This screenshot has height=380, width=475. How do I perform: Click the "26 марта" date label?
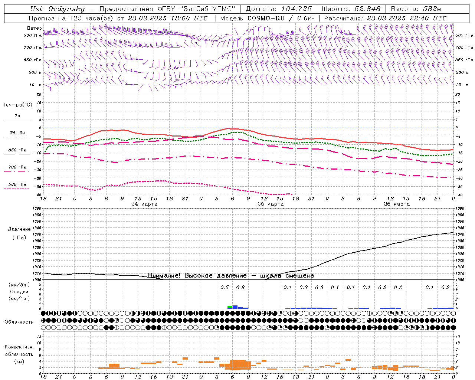click(397, 204)
